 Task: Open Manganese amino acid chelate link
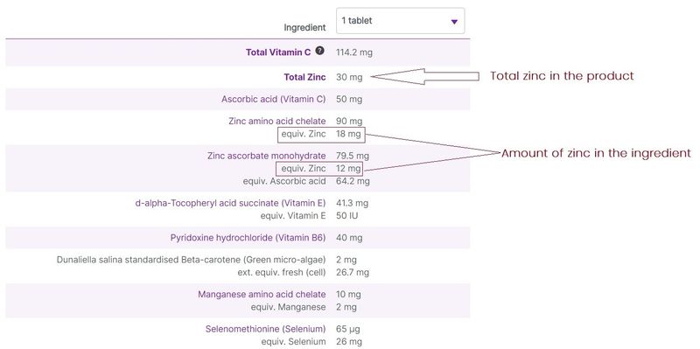262,295
